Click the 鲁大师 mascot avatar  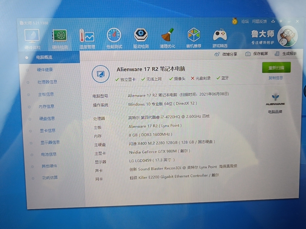coord(288,36)
